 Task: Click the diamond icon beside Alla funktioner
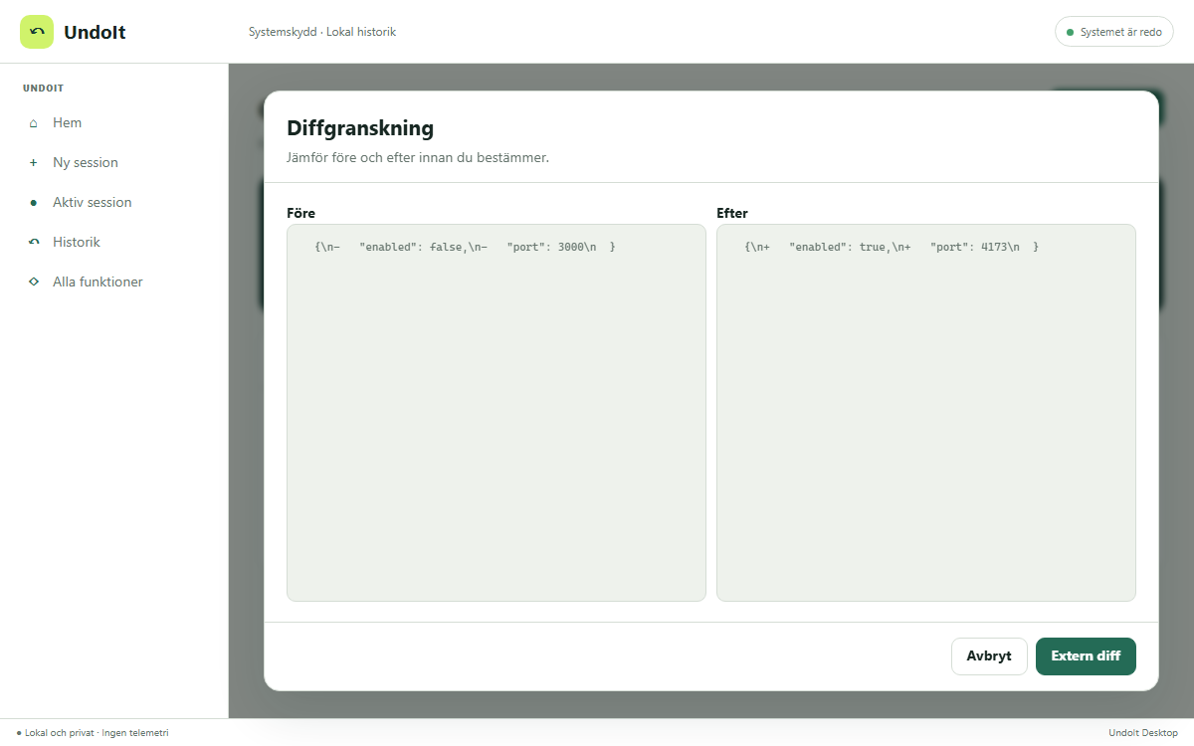point(34,282)
